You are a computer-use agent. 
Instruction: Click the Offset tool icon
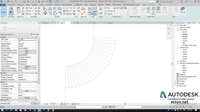50,9
